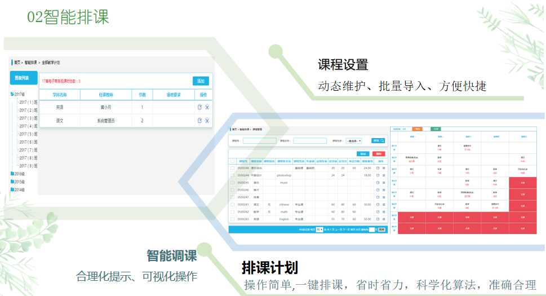Select 2017(3)班 in the class tree
The image size is (546, 296).
(28, 118)
